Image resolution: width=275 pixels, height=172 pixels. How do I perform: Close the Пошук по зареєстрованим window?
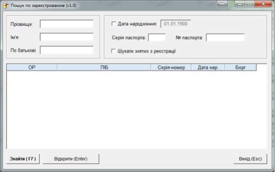263,4
